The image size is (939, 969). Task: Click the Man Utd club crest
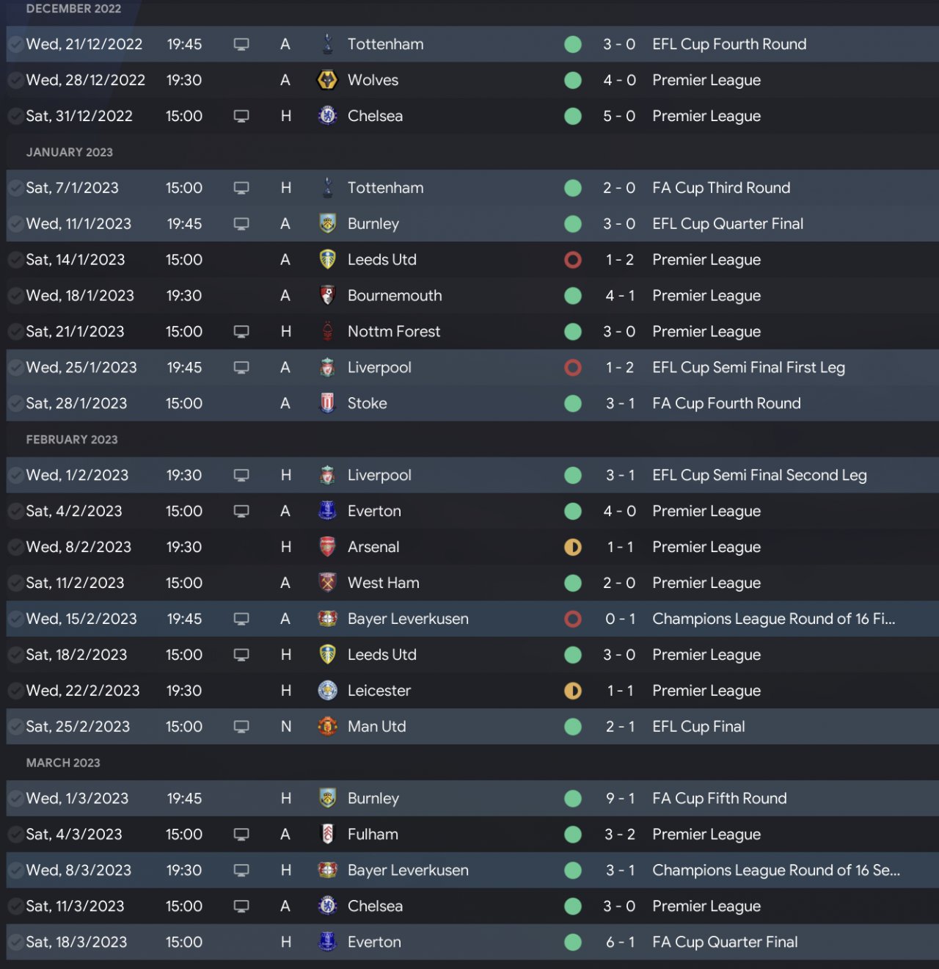tap(327, 727)
